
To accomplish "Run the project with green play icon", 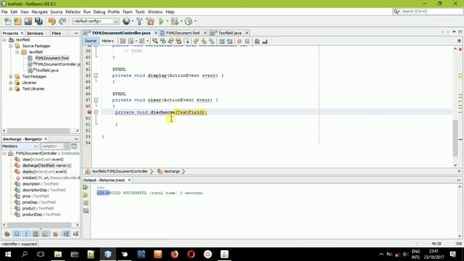I will click(161, 21).
